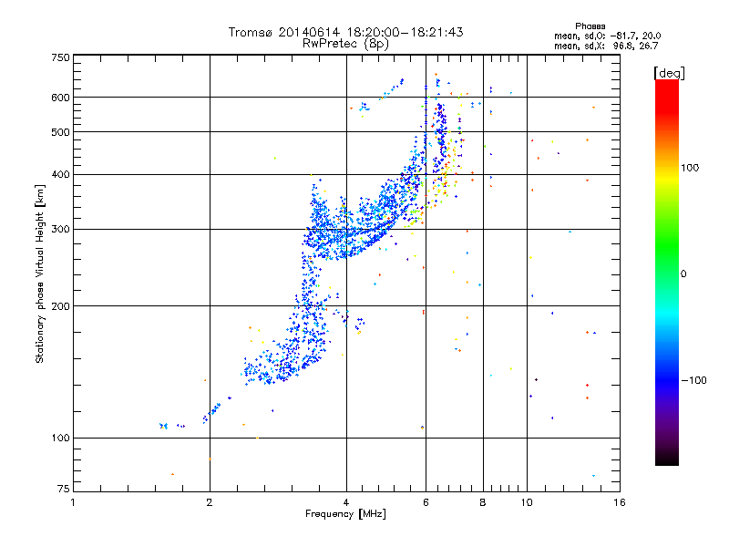Click the x-axis tick label '2'
Screen dimensions: 729x547
point(210,502)
